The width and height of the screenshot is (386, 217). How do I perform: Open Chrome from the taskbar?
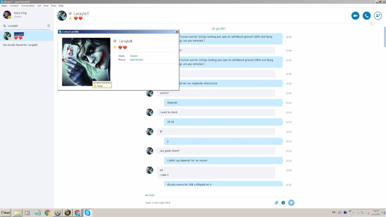click(47, 213)
